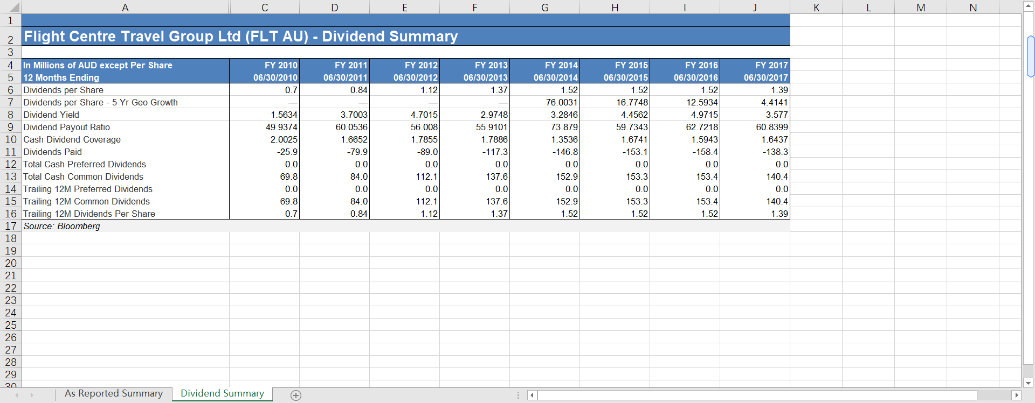Click the vertical scrollbar up arrow
Image resolution: width=1035 pixels, height=403 pixels.
point(1028,6)
